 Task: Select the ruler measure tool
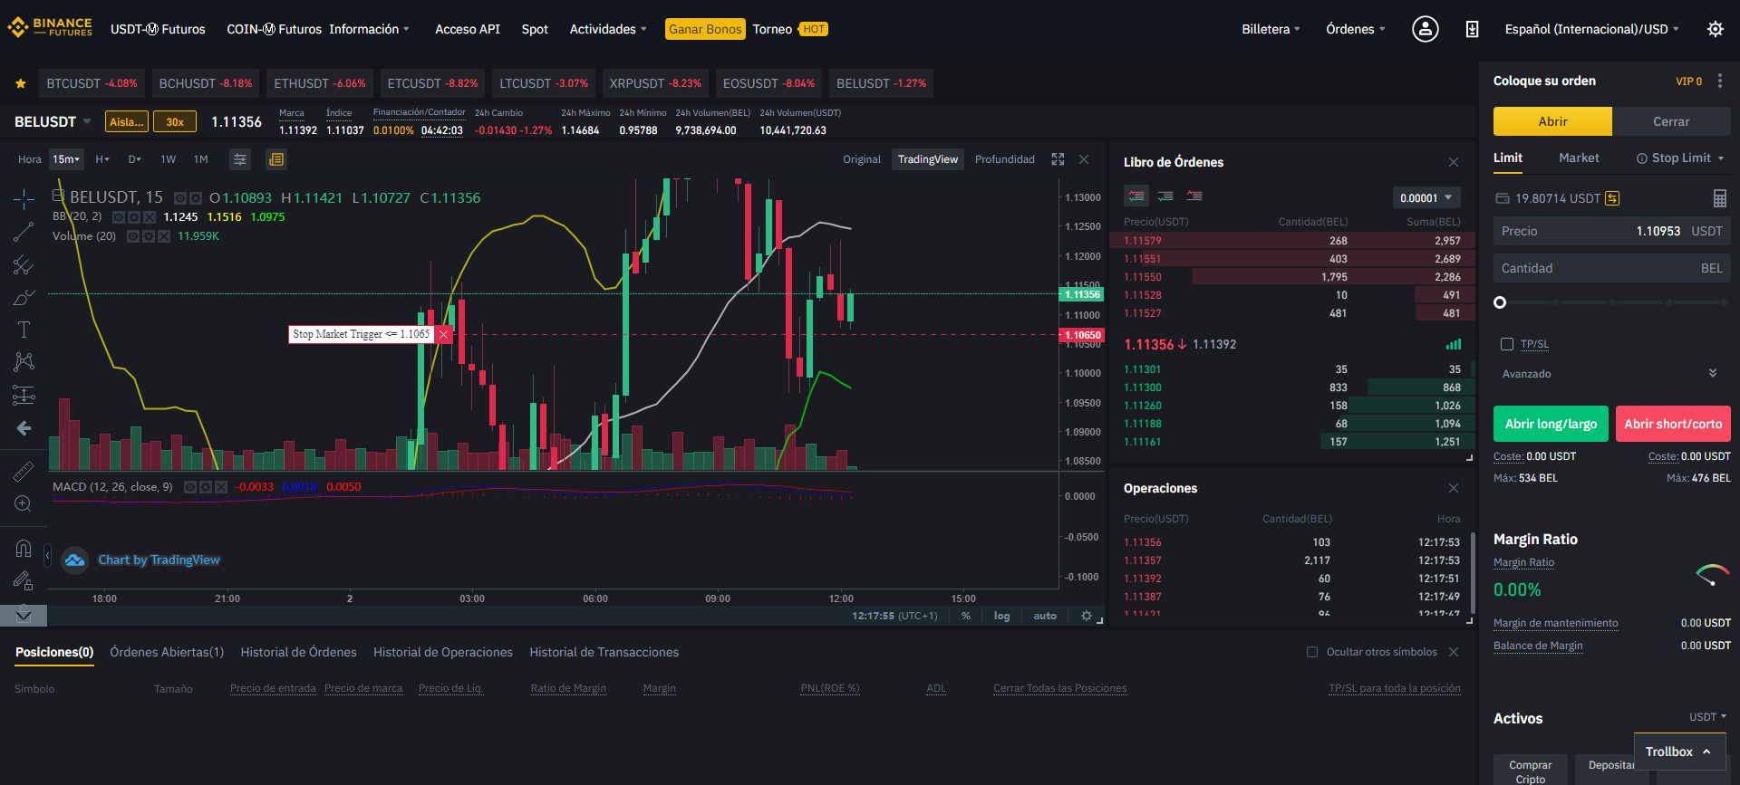click(24, 471)
